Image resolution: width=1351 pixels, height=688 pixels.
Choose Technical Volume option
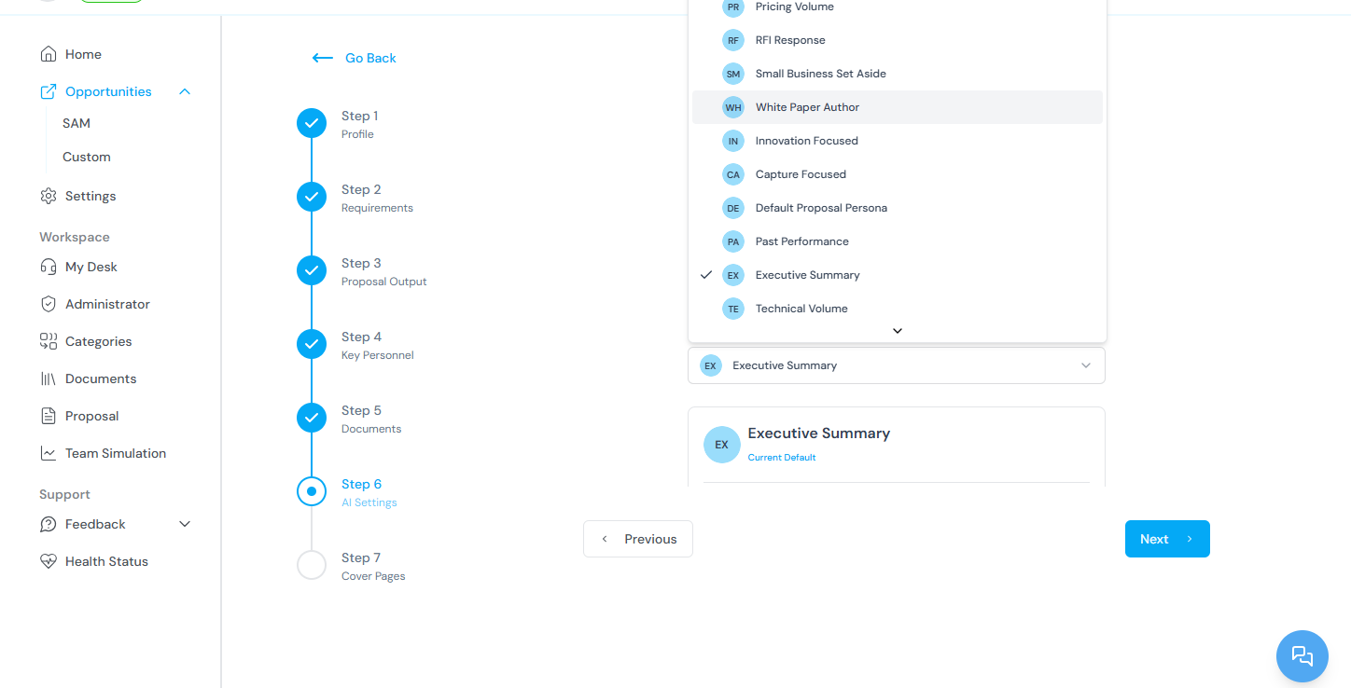coord(898,309)
